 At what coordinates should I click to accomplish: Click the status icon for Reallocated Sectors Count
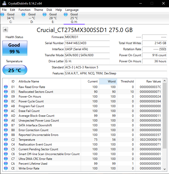(6, 92)
